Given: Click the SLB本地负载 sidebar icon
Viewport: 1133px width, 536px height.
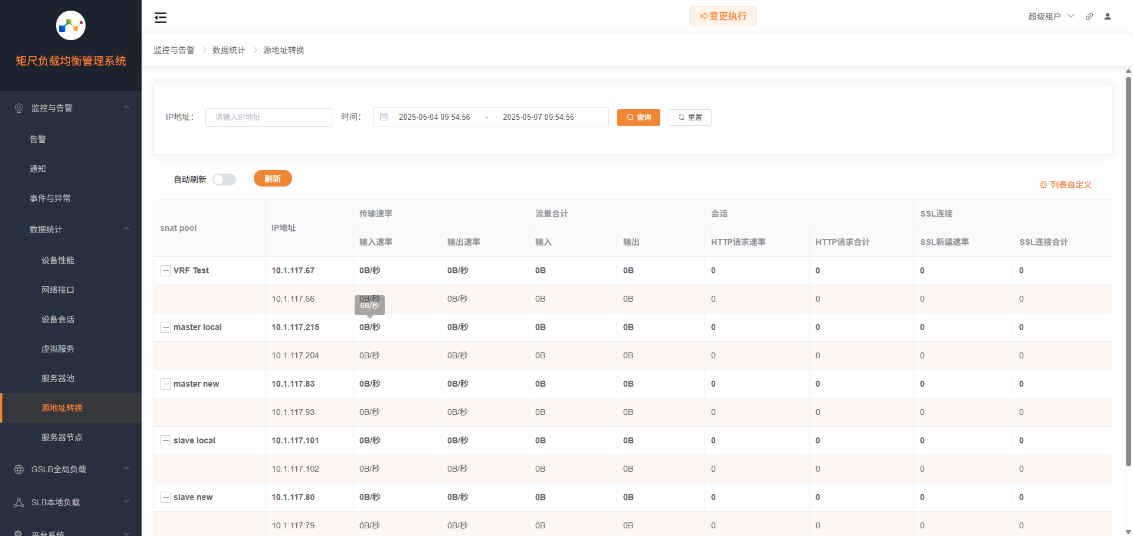Looking at the screenshot, I should click(x=19, y=502).
